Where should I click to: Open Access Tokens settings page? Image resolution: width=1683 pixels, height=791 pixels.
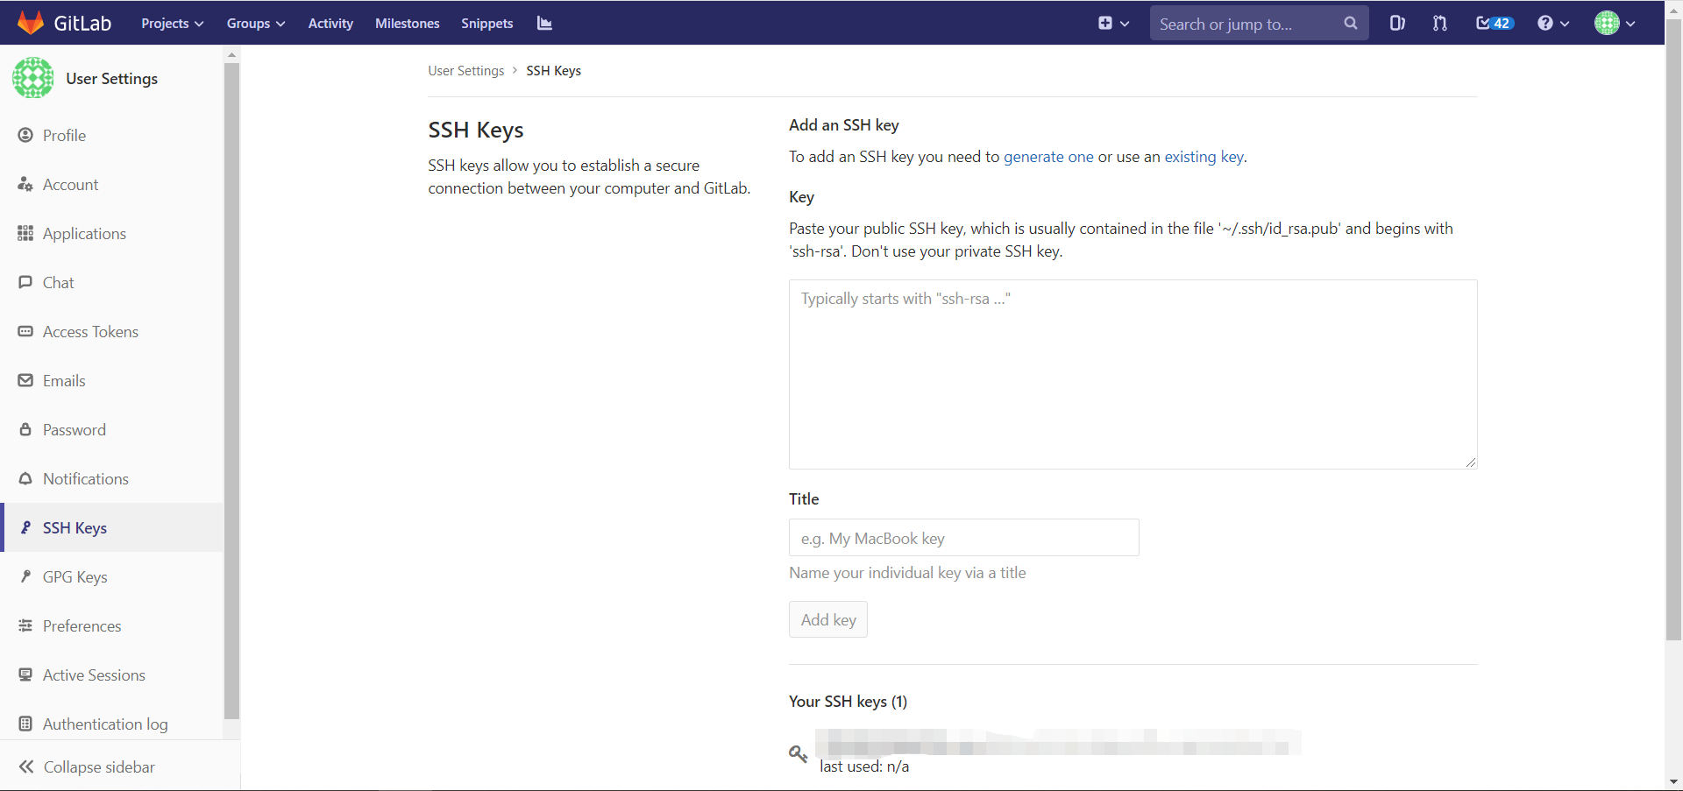click(90, 331)
